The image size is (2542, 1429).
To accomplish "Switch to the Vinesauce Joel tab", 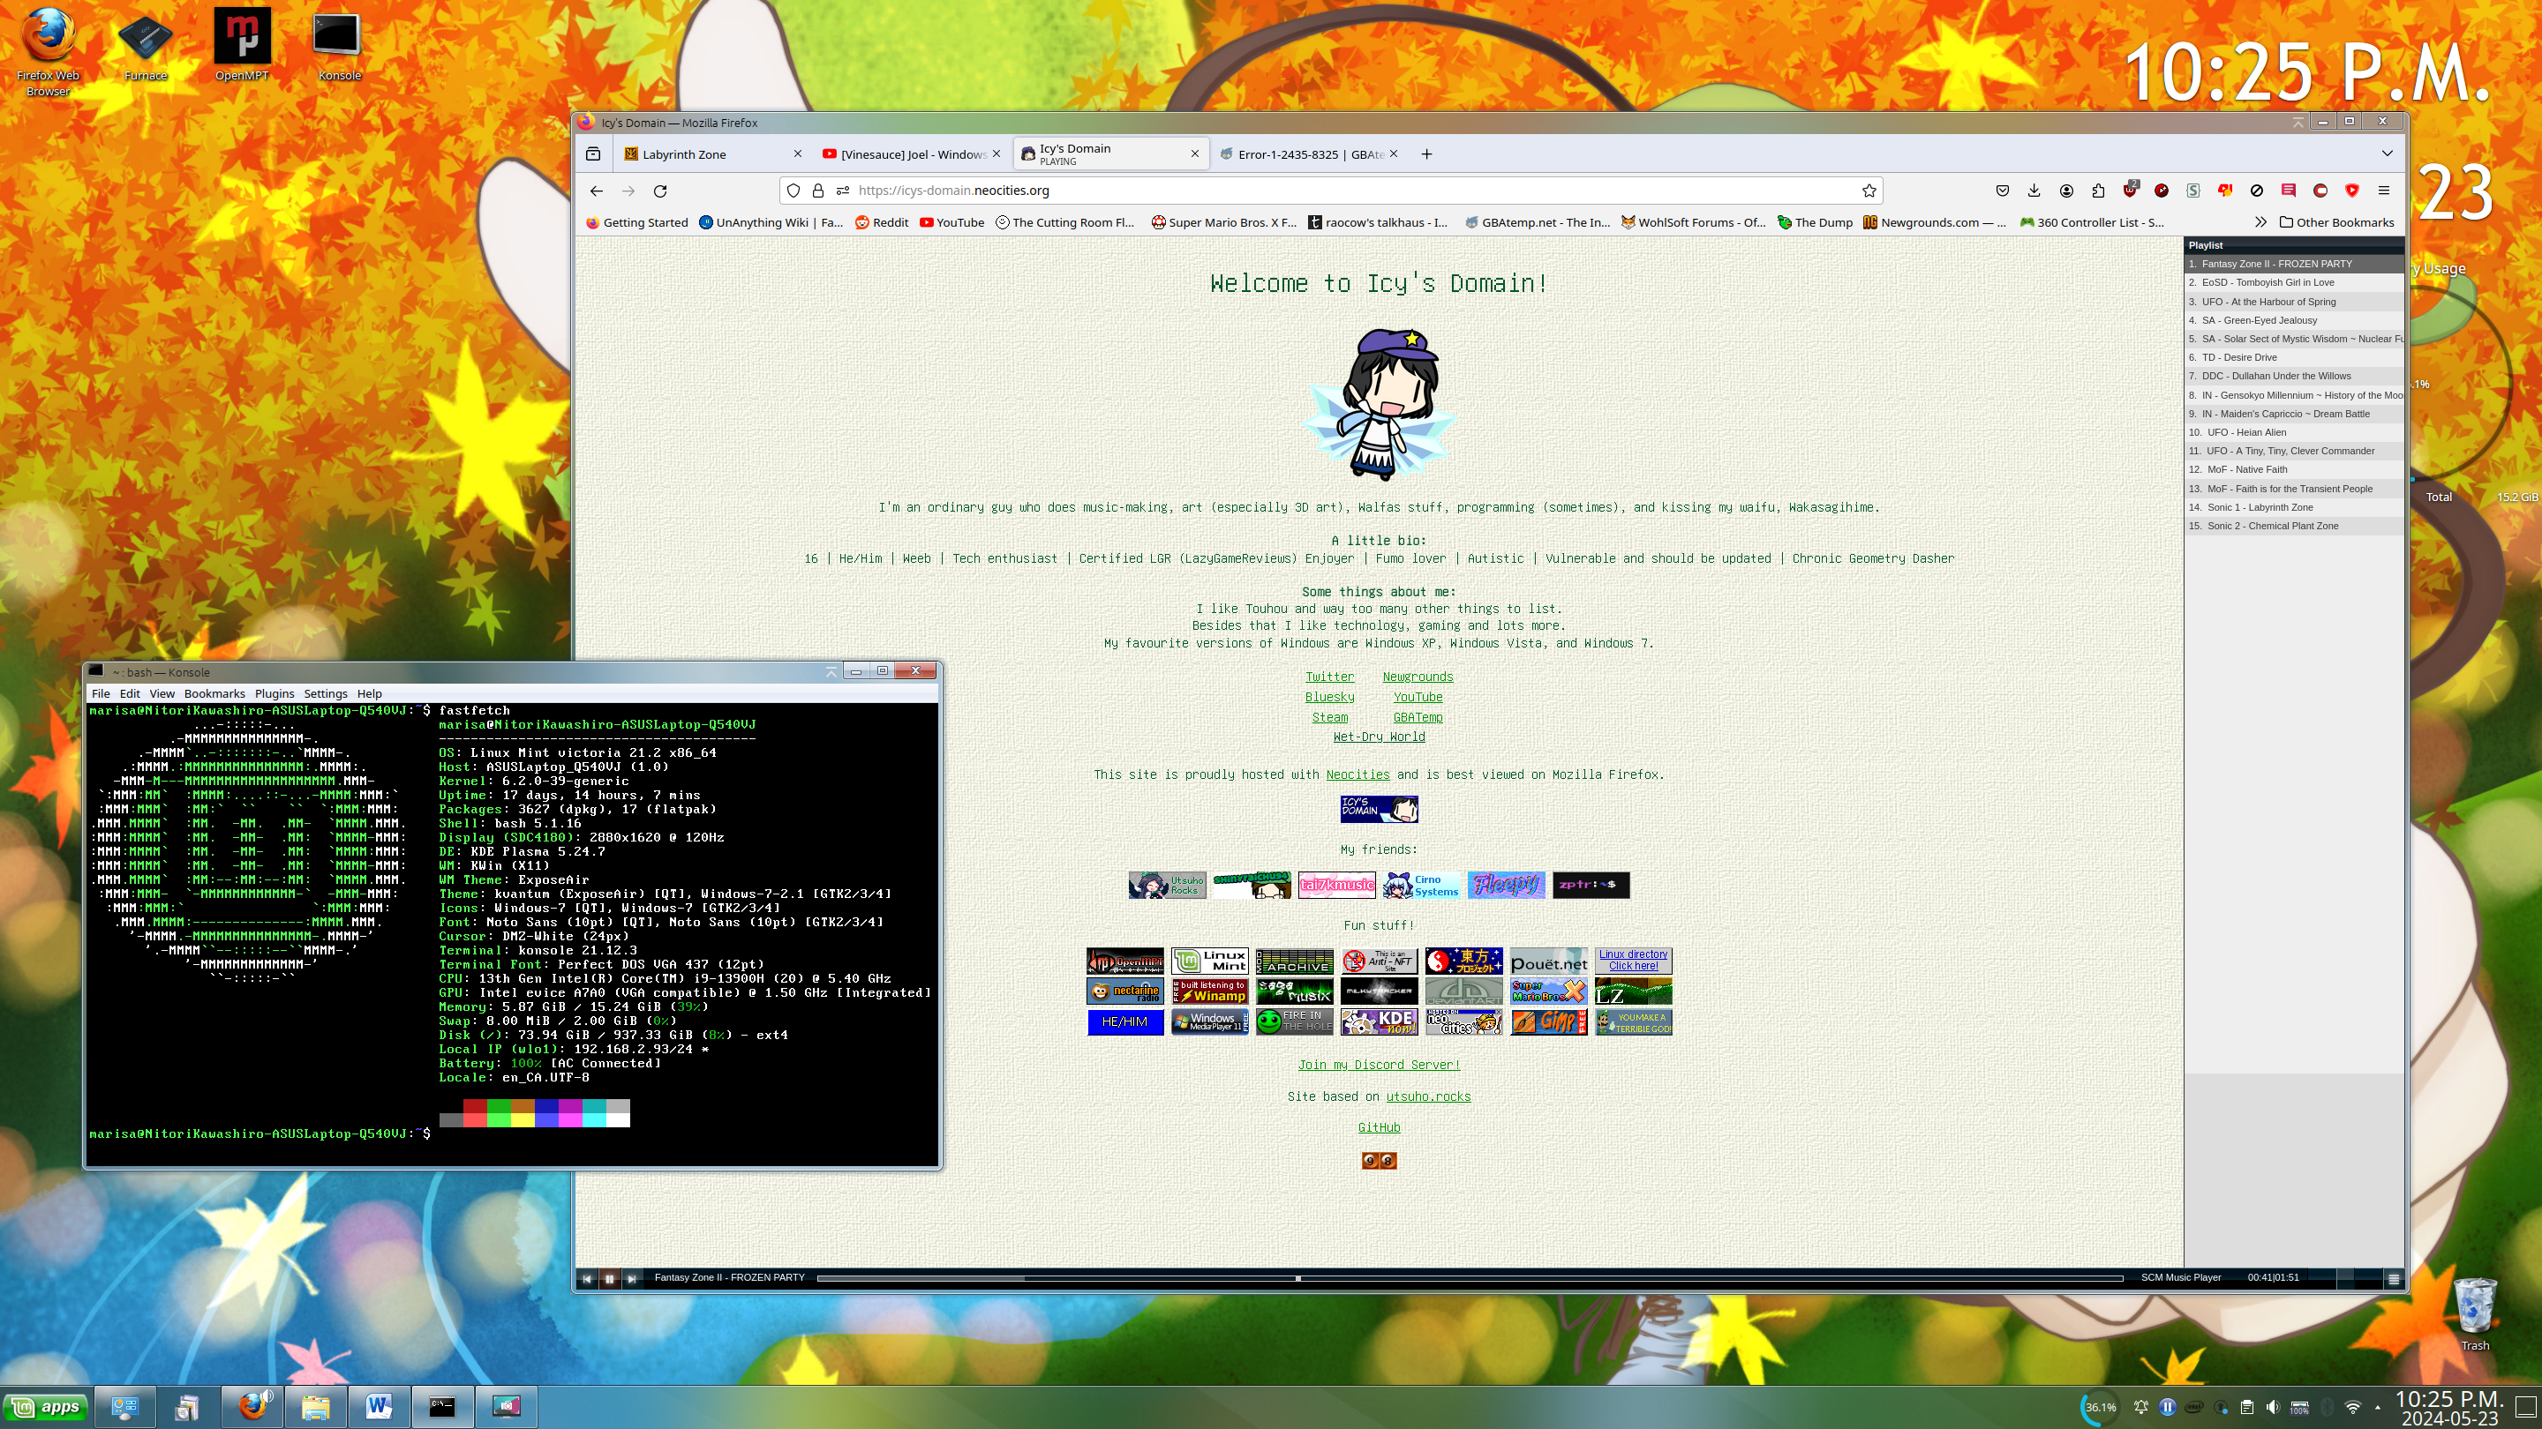I will click(x=912, y=153).
